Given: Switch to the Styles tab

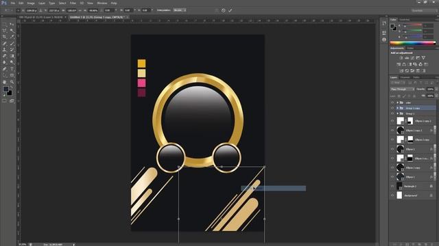Looking at the screenshot, I should 410,49.
